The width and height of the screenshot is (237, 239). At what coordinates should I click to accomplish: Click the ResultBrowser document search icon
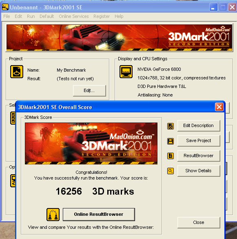coord(171,156)
